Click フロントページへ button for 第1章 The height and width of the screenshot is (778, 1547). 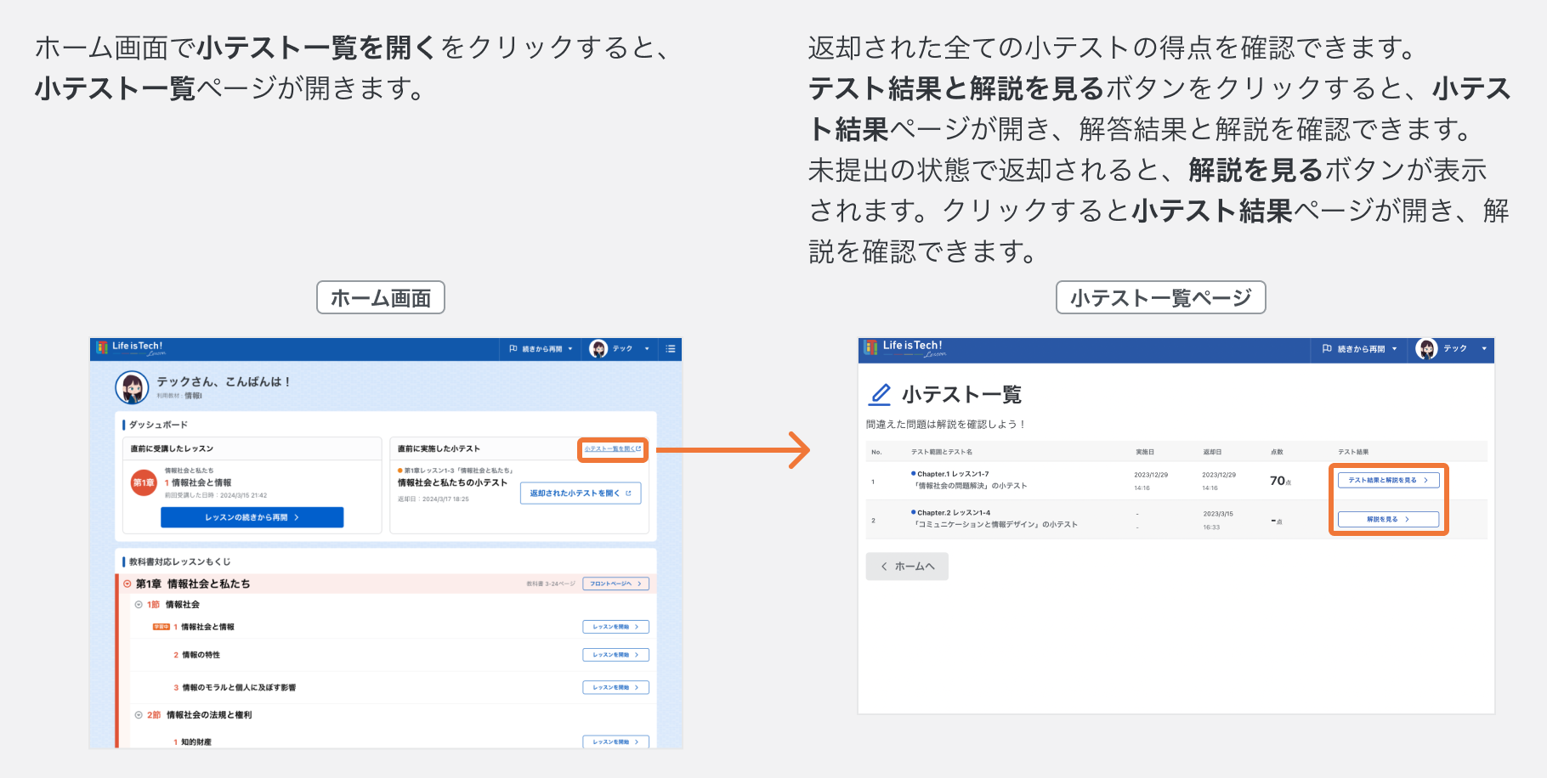pyautogui.click(x=616, y=583)
